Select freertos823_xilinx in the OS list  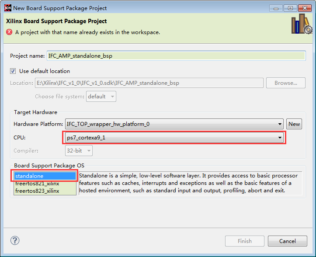click(x=45, y=191)
